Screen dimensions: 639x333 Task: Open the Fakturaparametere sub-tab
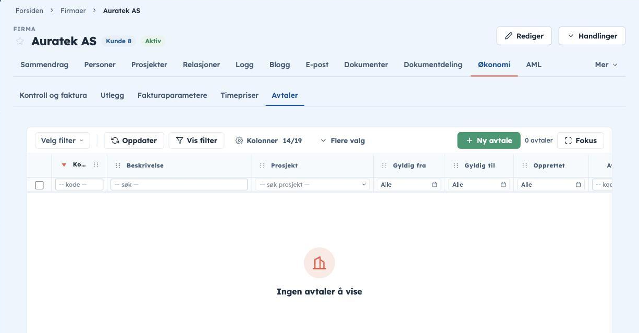click(x=173, y=95)
